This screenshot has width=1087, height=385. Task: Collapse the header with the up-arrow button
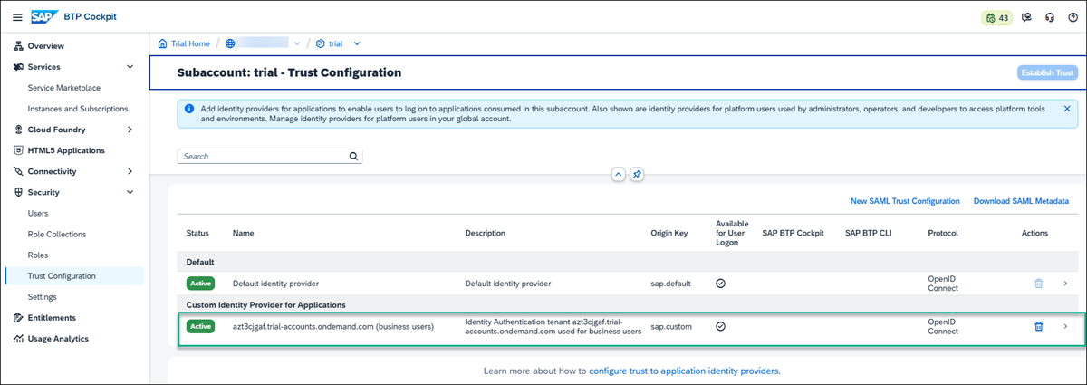coord(618,174)
